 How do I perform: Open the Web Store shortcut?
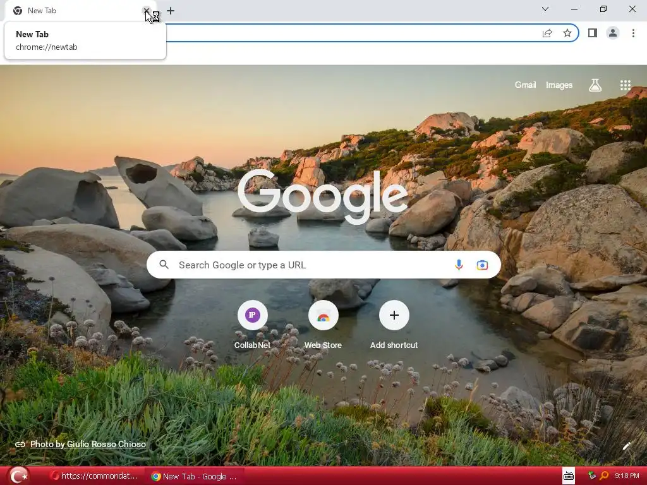323,326
